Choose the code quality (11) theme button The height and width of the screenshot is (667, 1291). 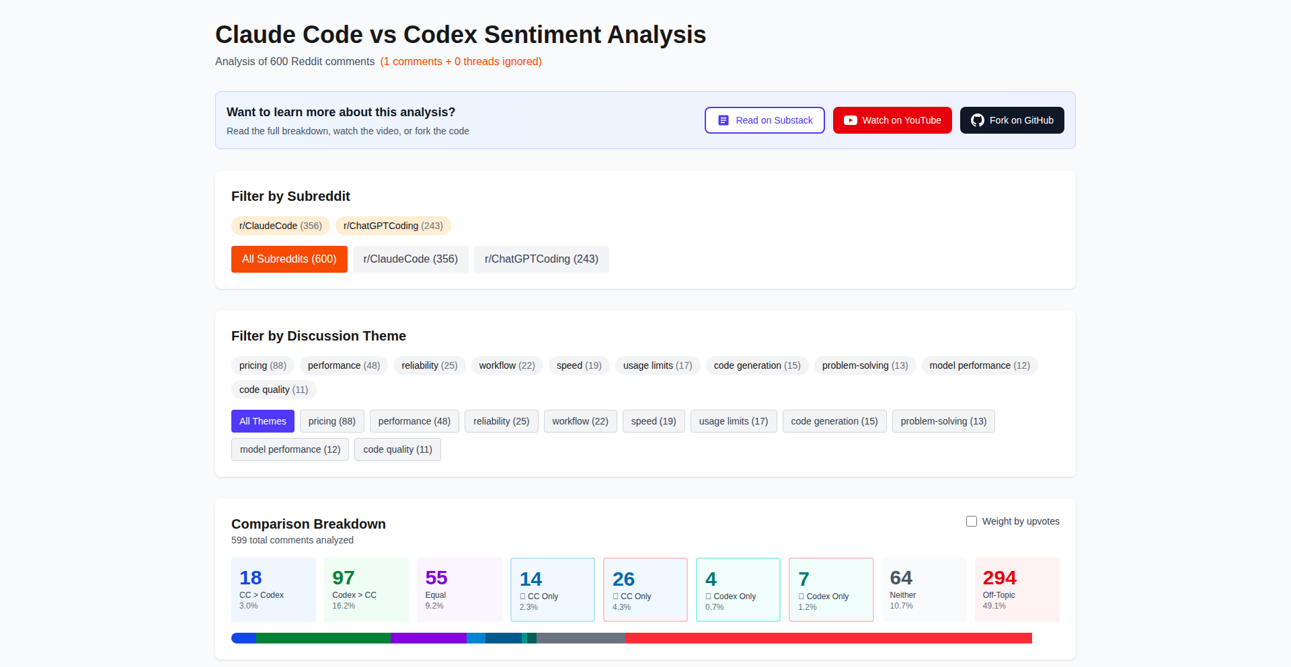click(x=397, y=449)
